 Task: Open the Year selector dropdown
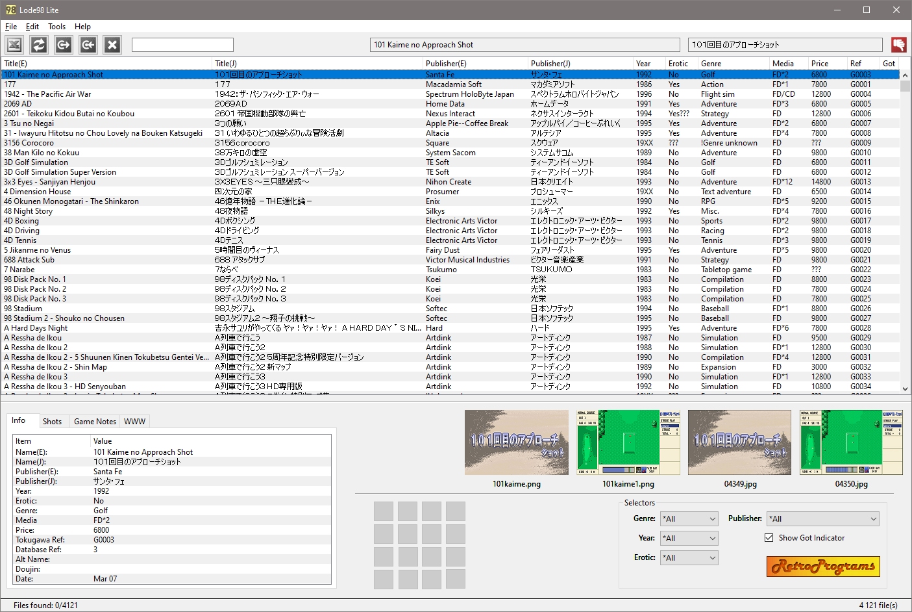(x=689, y=539)
